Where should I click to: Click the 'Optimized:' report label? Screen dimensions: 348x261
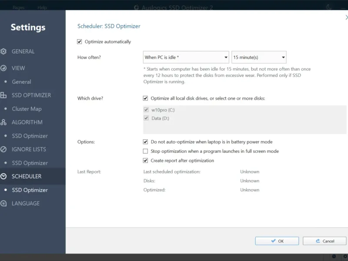[x=154, y=190]
